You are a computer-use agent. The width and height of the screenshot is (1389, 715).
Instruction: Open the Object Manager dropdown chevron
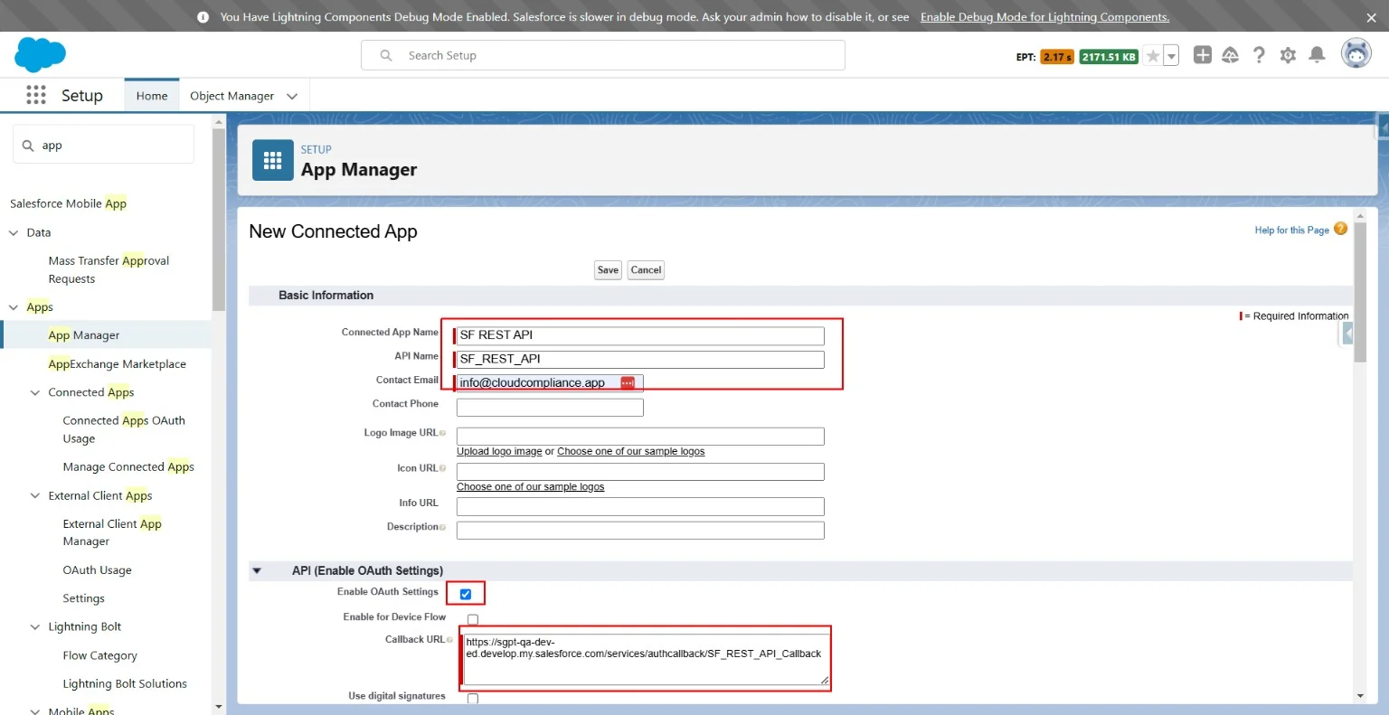[292, 96]
